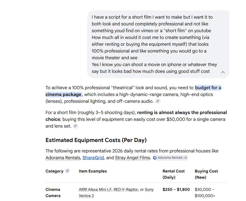The height and width of the screenshot is (201, 246).
Task: Click link icon beside Category header
Action: (x=67, y=171)
